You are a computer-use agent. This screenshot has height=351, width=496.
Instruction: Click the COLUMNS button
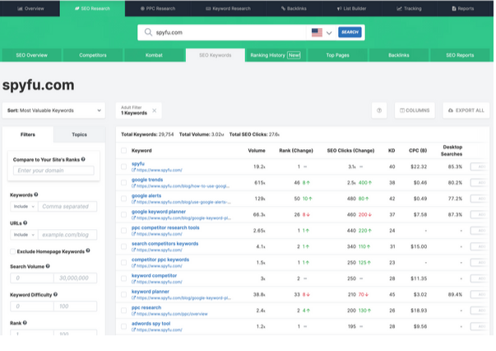(415, 110)
